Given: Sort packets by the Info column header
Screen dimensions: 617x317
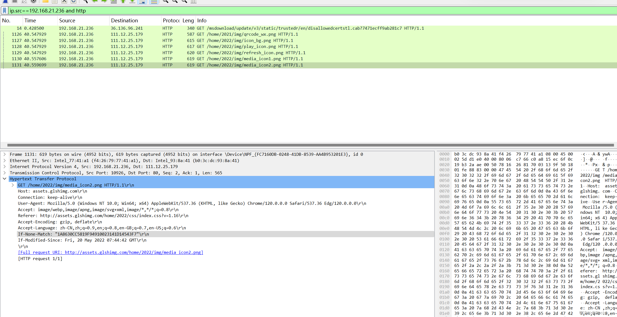Looking at the screenshot, I should click(406, 20).
